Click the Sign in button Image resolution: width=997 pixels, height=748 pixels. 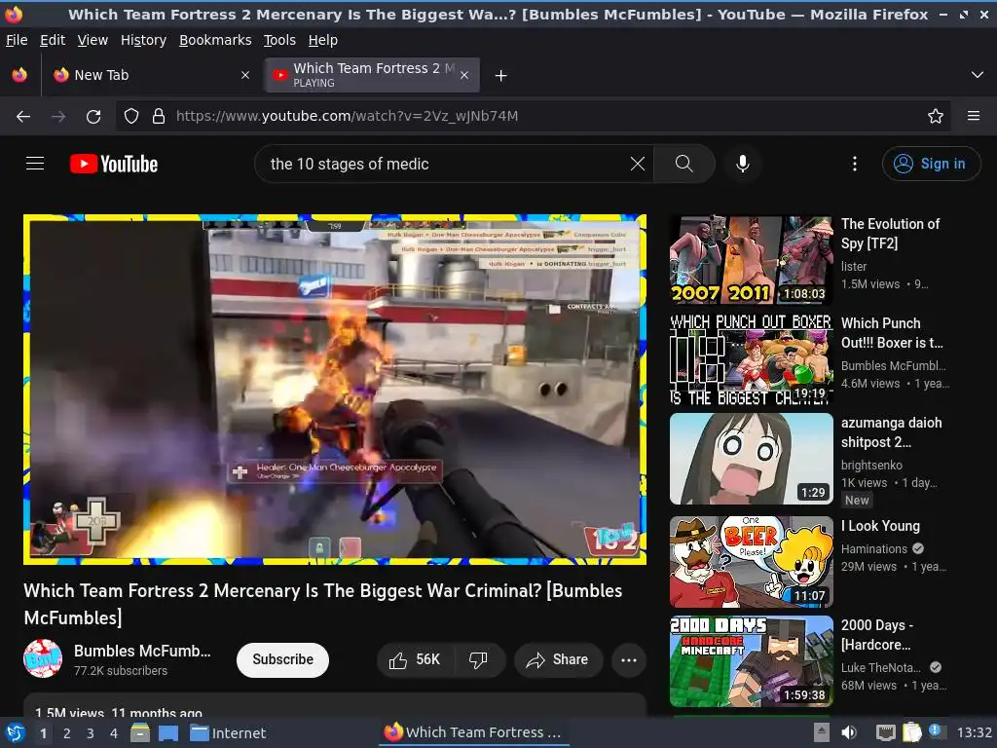point(931,164)
